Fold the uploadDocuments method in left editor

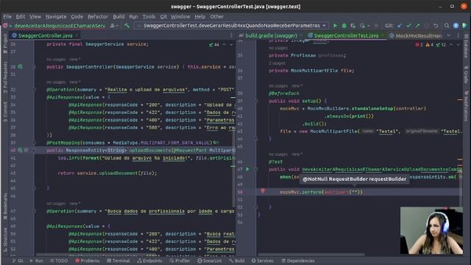pos(34,150)
